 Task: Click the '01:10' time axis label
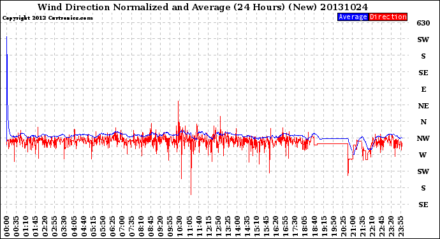click(26, 226)
